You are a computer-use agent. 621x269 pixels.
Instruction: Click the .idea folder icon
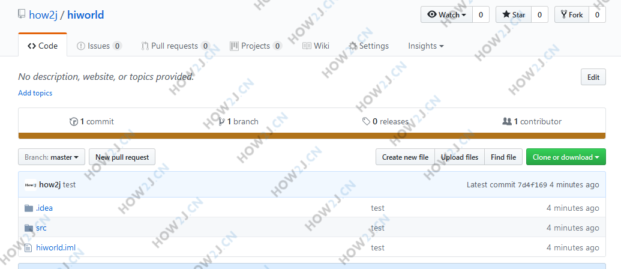[29, 208]
